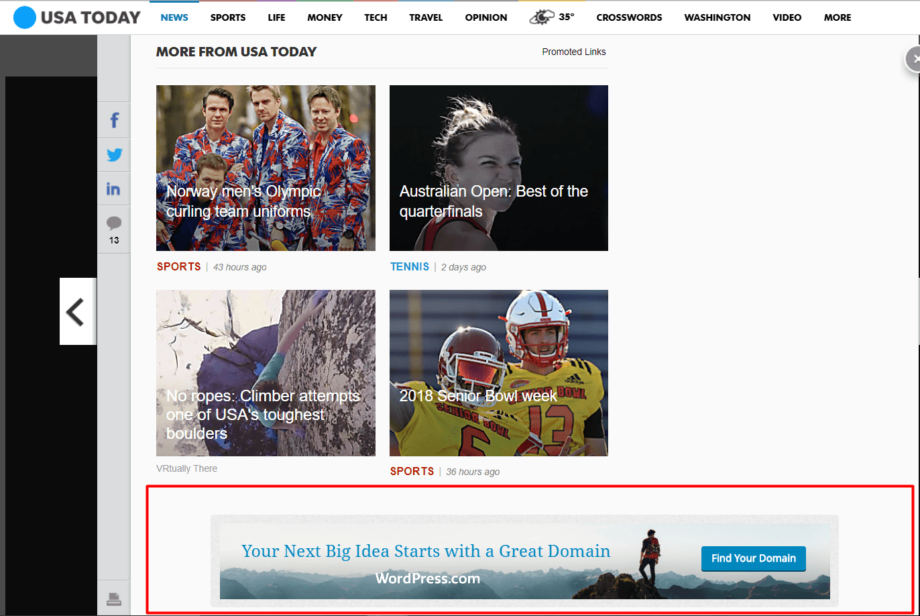Click the TENNIS category link
Image resolution: width=920 pixels, height=616 pixels.
pos(410,267)
